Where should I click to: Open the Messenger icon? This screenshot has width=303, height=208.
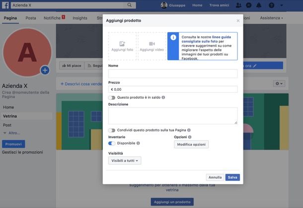[x=248, y=5]
